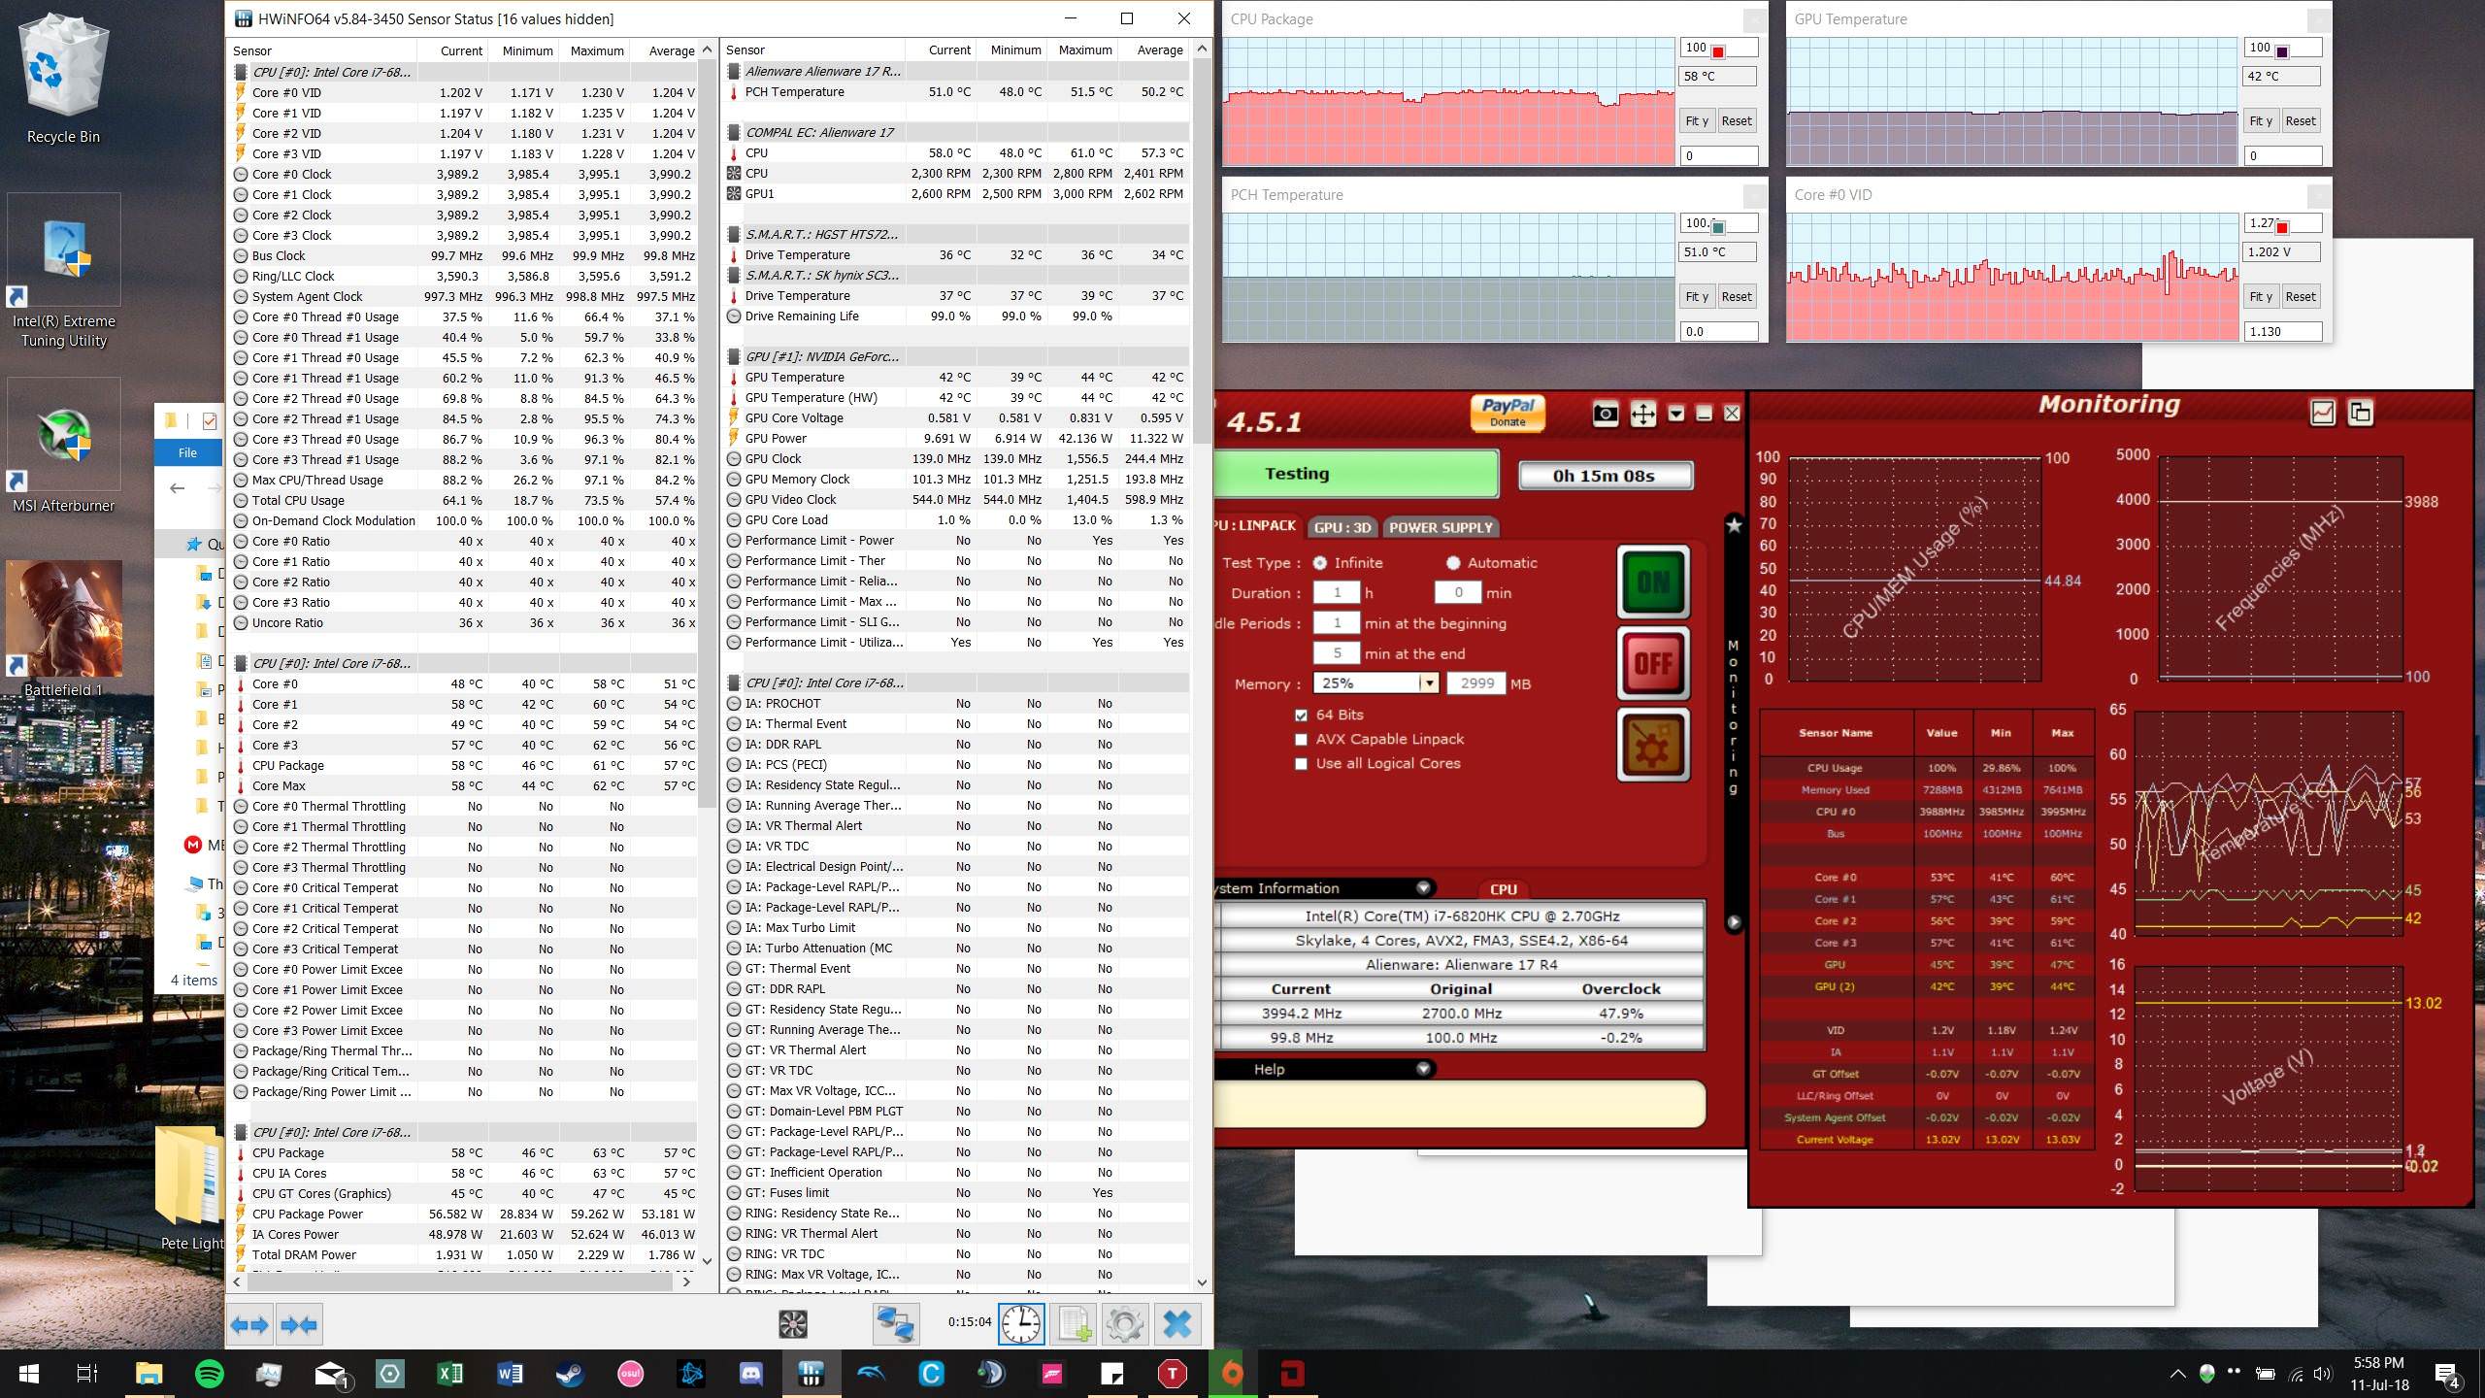The height and width of the screenshot is (1398, 2485).
Task: Collapse System Information section arrow
Action: (x=1423, y=888)
